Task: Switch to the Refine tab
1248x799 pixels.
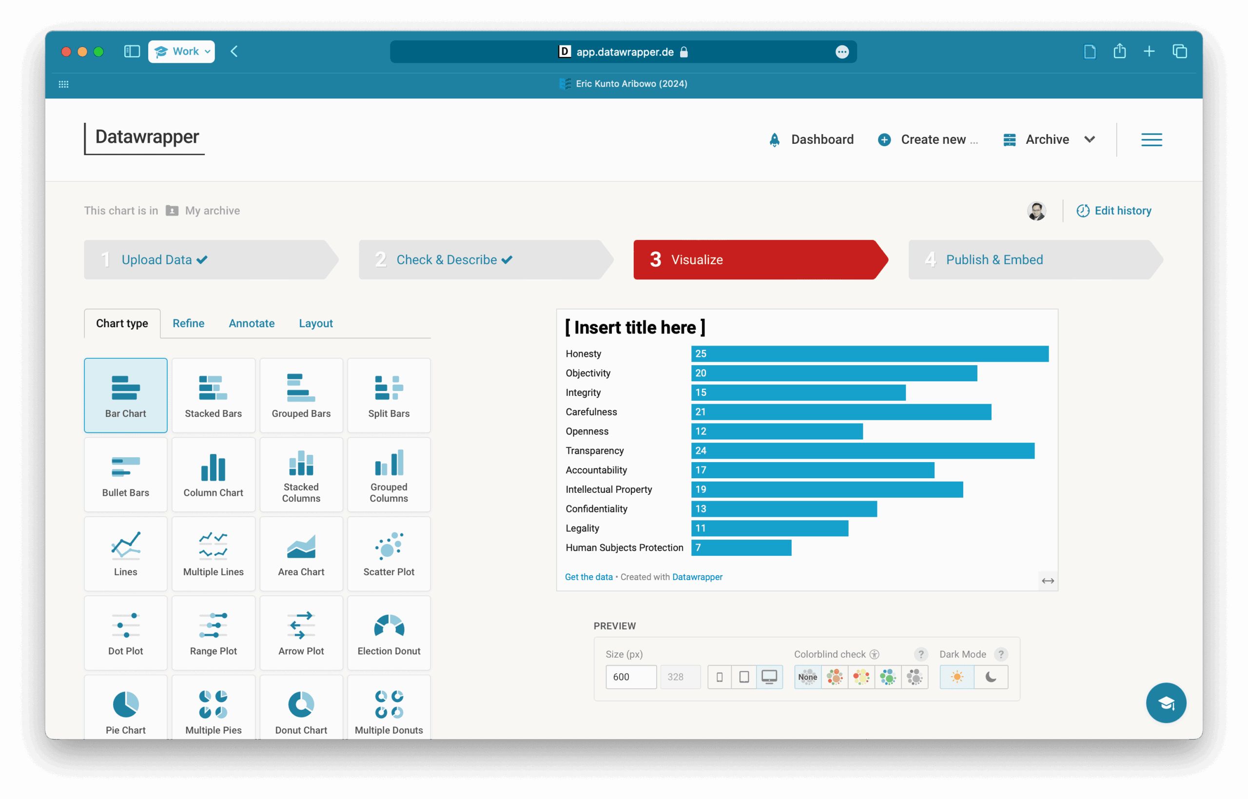Action: point(188,323)
